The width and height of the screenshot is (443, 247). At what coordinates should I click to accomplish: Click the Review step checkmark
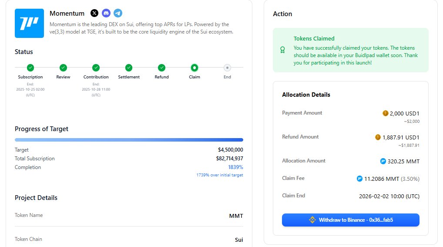pyautogui.click(x=63, y=68)
